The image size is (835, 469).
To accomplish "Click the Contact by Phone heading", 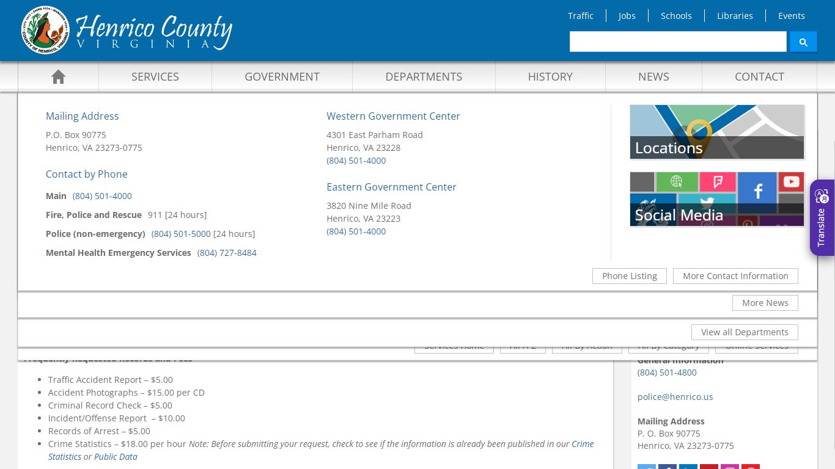I will (x=87, y=174).
